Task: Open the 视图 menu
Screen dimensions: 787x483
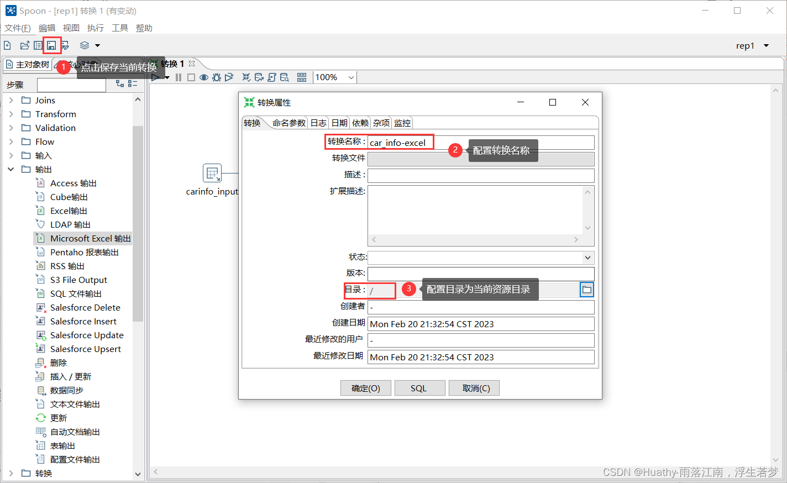Action: (x=71, y=28)
